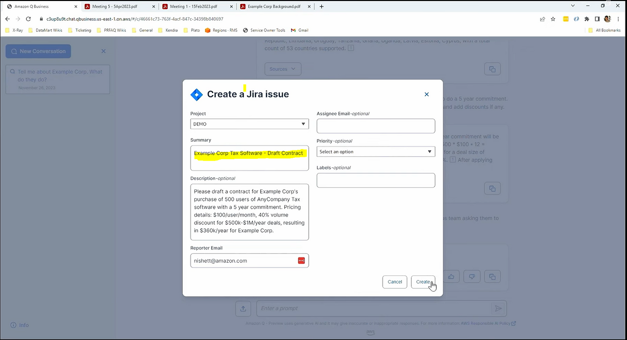Click the thumbs up feedback icon

(451, 277)
